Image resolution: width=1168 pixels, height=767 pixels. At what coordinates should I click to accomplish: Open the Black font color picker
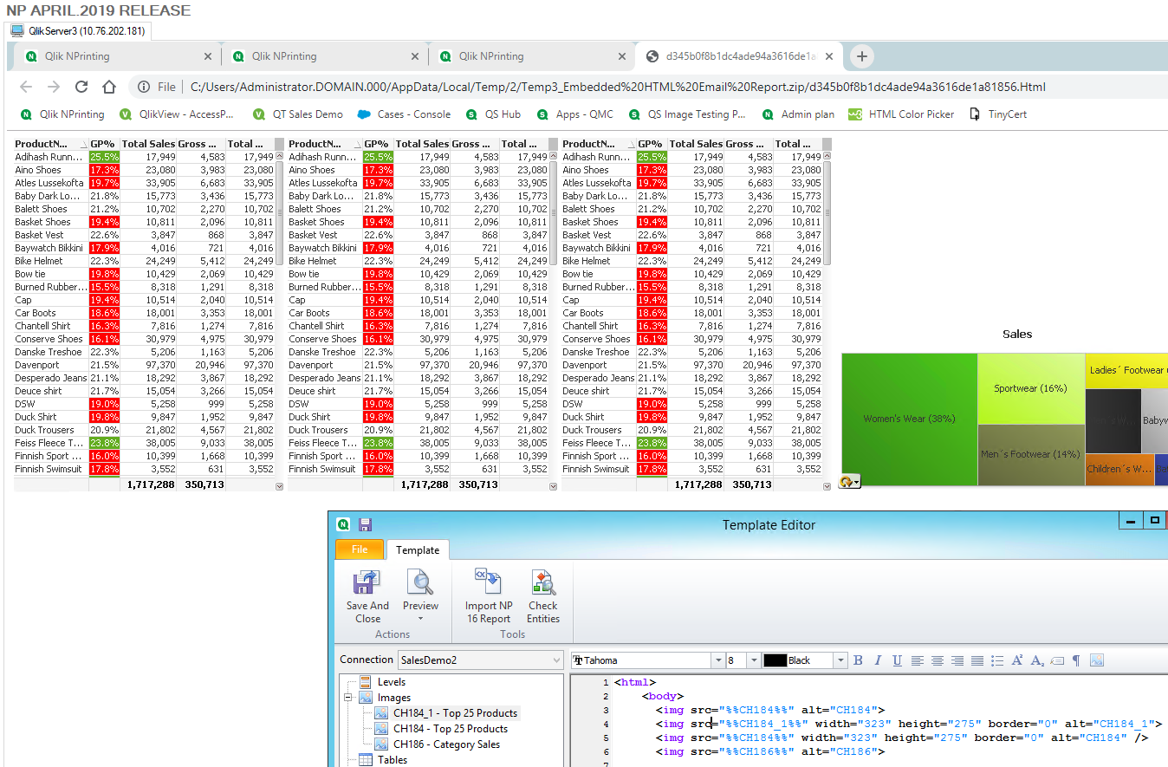(x=839, y=660)
